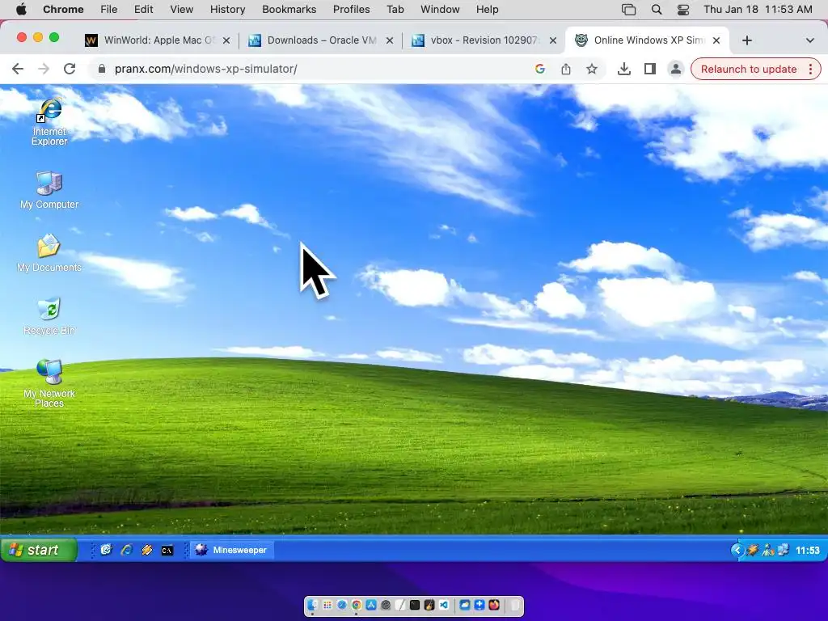Open the Chrome application menu
This screenshot has width=828, height=621.
tap(63, 10)
